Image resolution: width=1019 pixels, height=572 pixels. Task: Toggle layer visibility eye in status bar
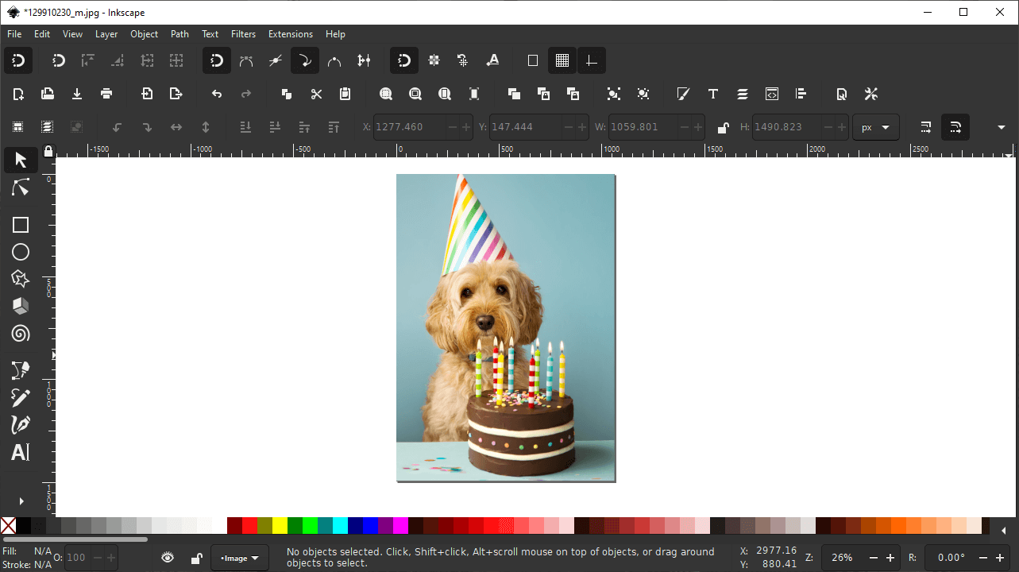tap(168, 558)
